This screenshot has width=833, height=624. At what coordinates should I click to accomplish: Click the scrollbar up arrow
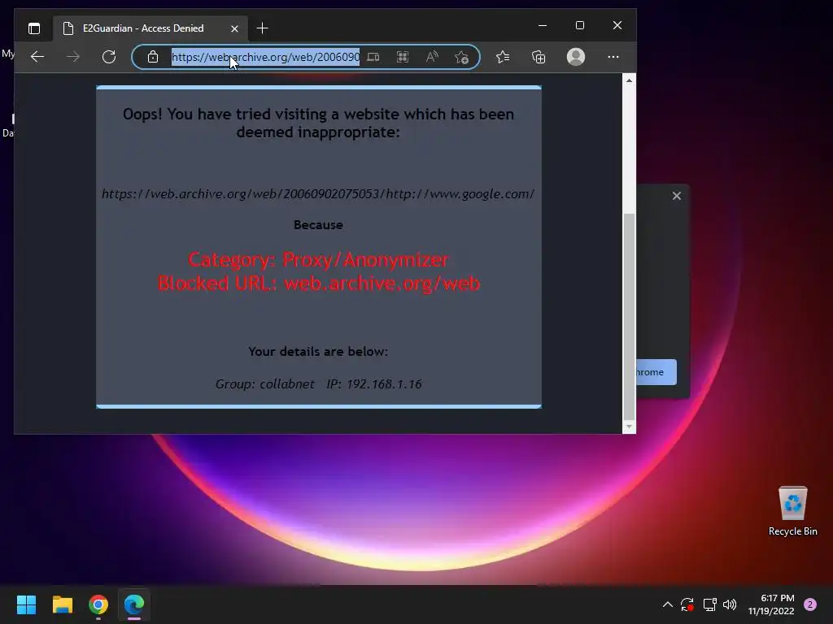[629, 80]
